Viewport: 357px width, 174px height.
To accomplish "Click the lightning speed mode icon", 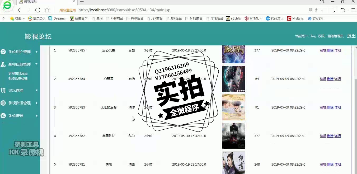I will coord(316,10).
